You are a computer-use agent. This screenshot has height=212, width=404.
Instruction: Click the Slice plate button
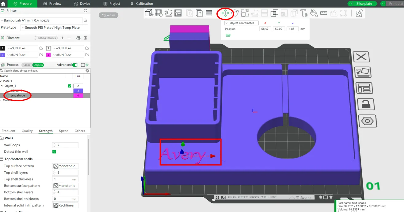364,4
